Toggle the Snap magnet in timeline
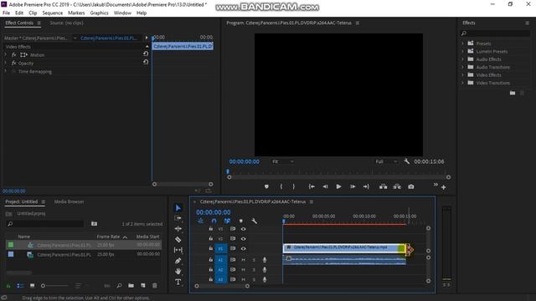Viewport: 536px width, 301px height. click(x=214, y=221)
